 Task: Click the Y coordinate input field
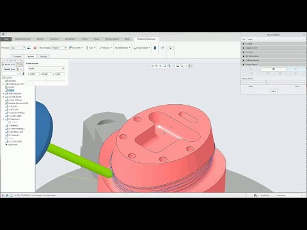click(47, 74)
